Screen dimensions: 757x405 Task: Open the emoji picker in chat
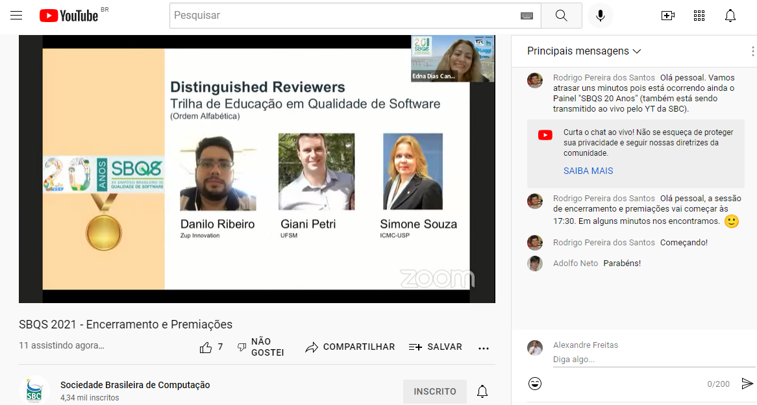(535, 384)
